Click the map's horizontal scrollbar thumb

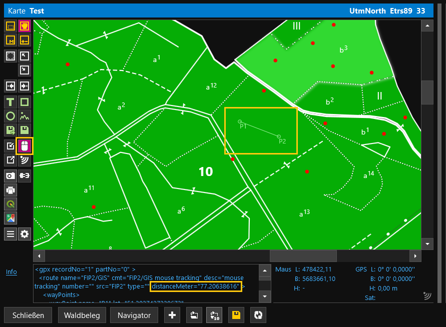[x=302, y=256]
